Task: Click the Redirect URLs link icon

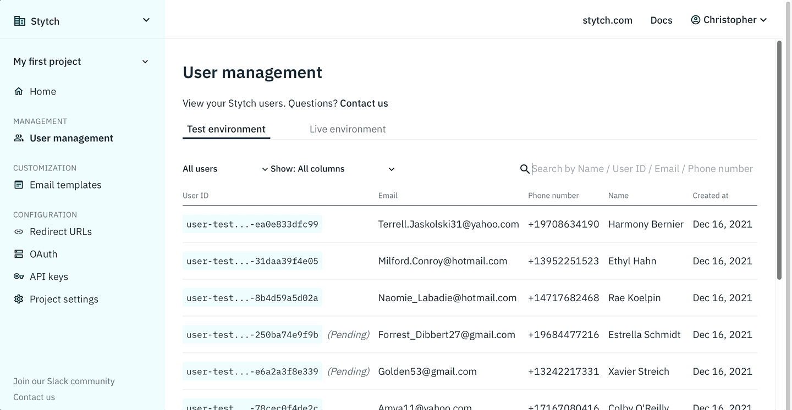Action: (x=19, y=231)
